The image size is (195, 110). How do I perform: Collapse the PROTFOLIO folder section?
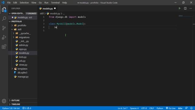pos(10,21)
